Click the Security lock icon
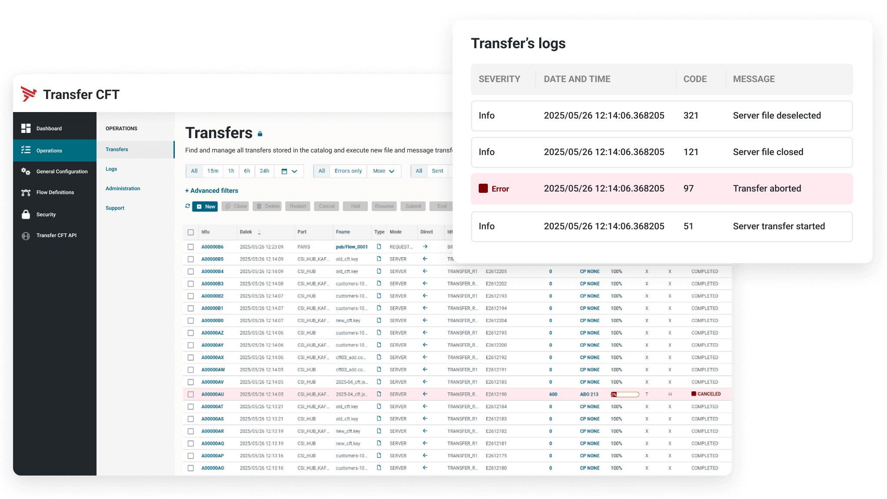The image size is (887, 499). (26, 215)
